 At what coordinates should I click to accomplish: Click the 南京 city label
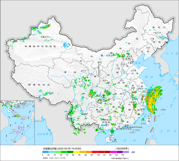pyautogui.click(x=141, y=89)
